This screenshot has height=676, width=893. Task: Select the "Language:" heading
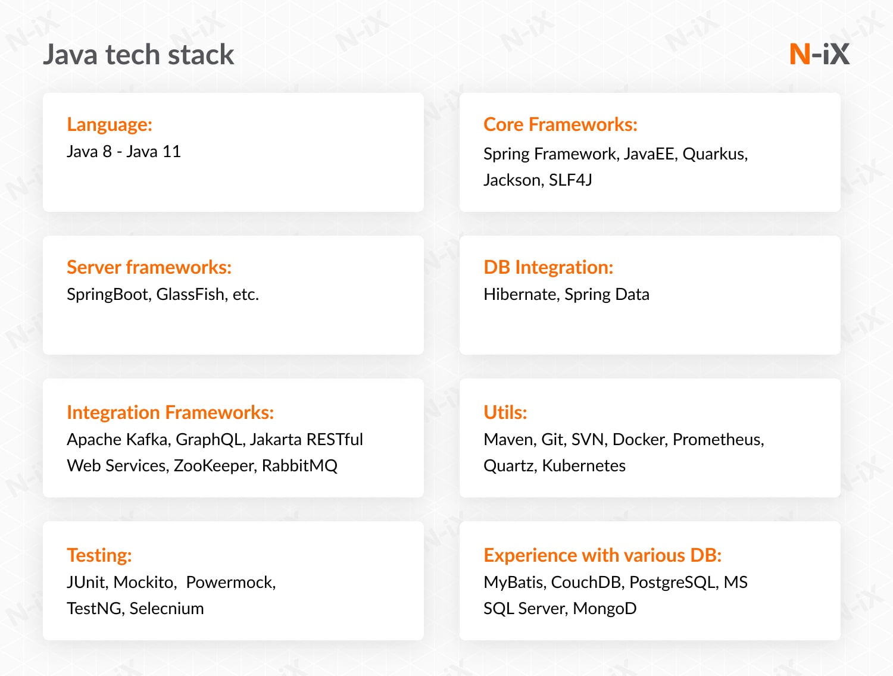tap(110, 124)
